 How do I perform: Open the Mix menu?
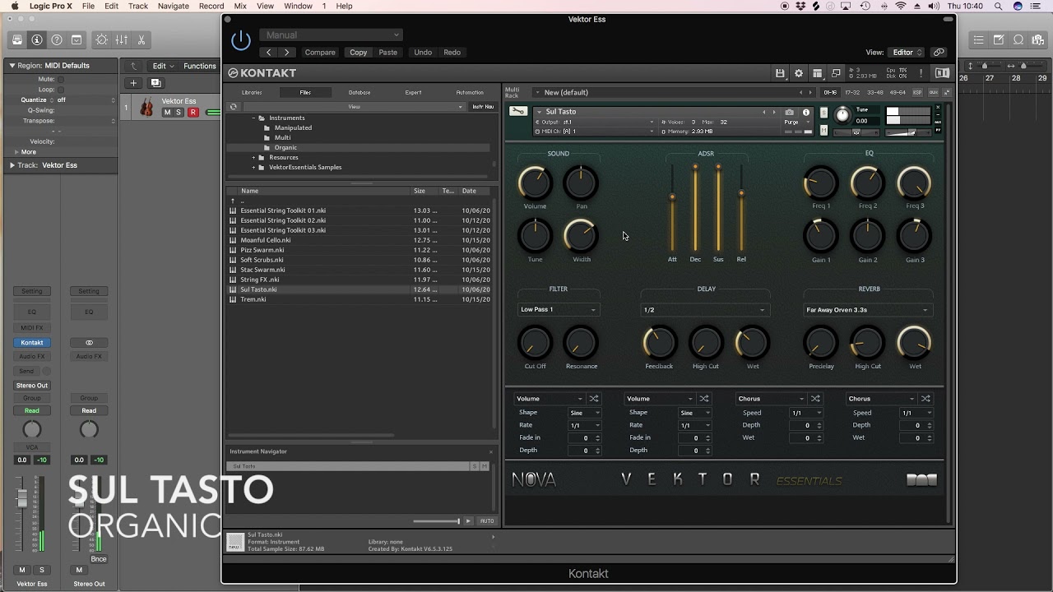(x=240, y=6)
